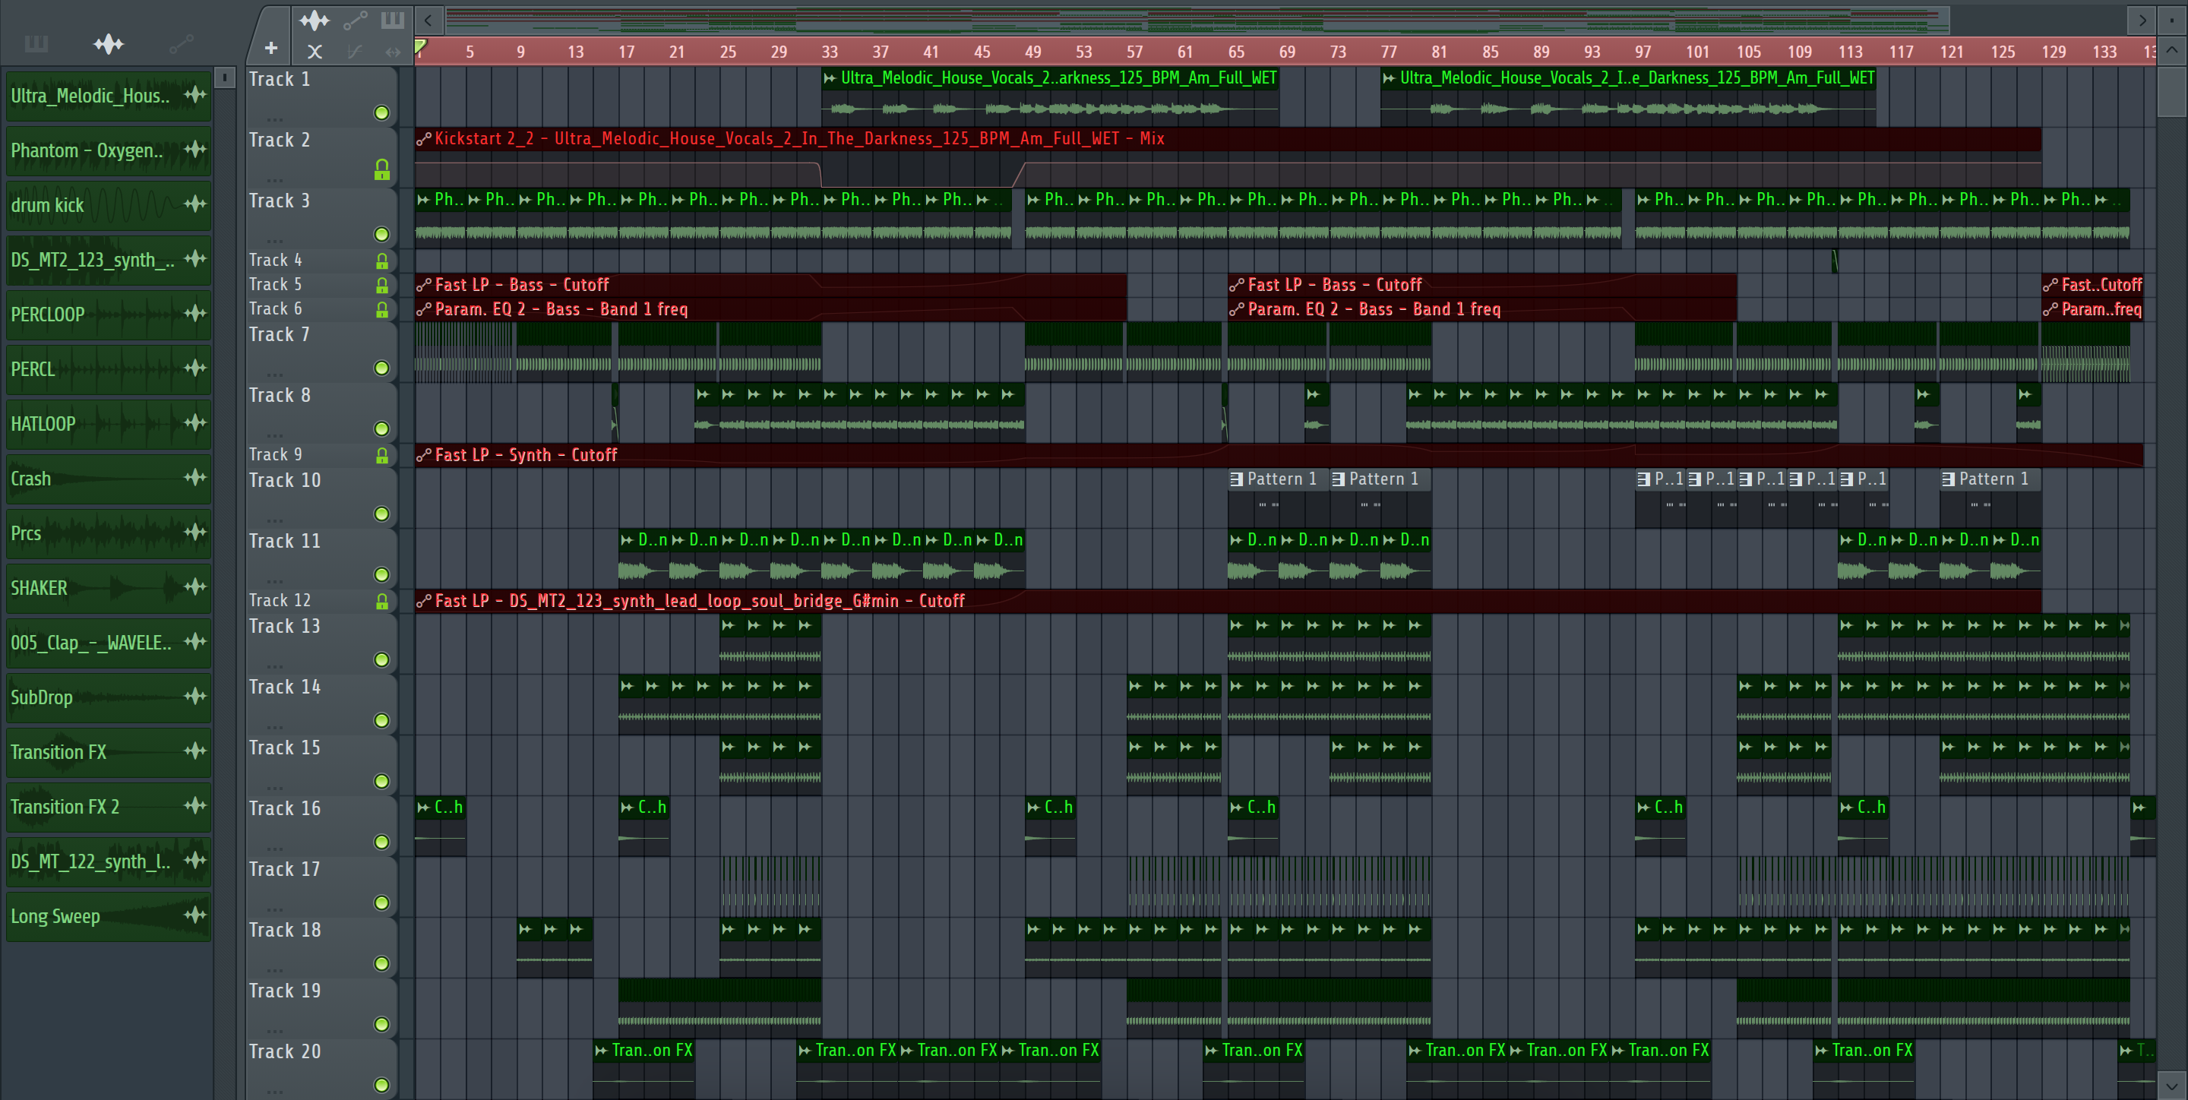Viewport: 2188px width, 1100px height.
Task: Click waveform icon on Phantom - Oxygen.. item
Action: (x=195, y=150)
